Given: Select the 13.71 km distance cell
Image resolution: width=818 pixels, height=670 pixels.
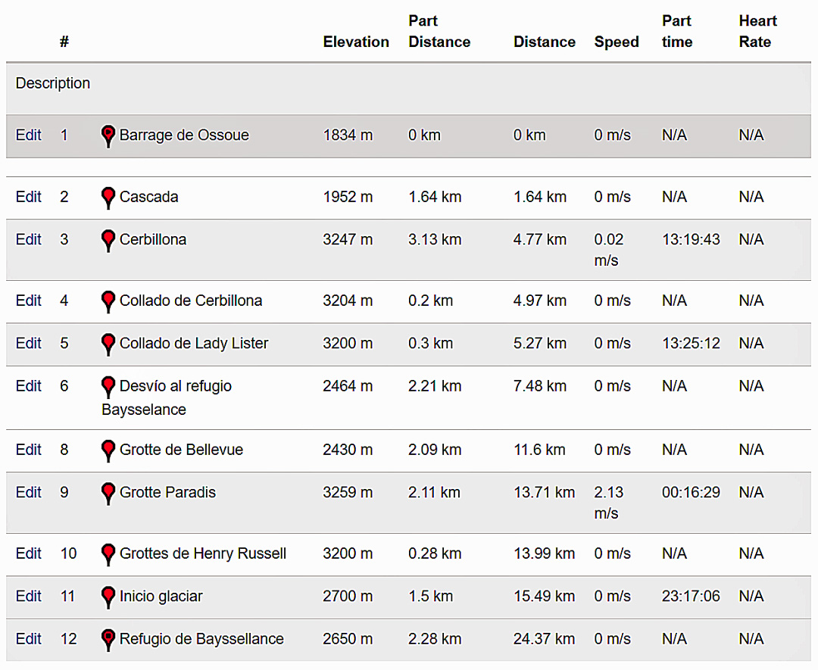Looking at the screenshot, I should [544, 492].
